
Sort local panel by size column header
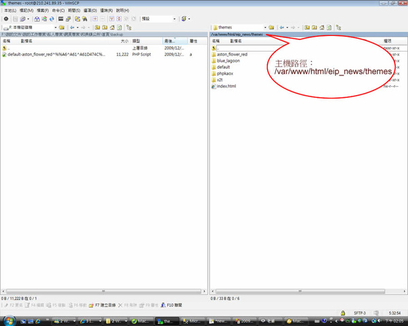[124, 41]
